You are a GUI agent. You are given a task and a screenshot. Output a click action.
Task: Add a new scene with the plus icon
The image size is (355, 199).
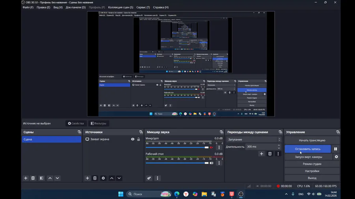[26, 178]
